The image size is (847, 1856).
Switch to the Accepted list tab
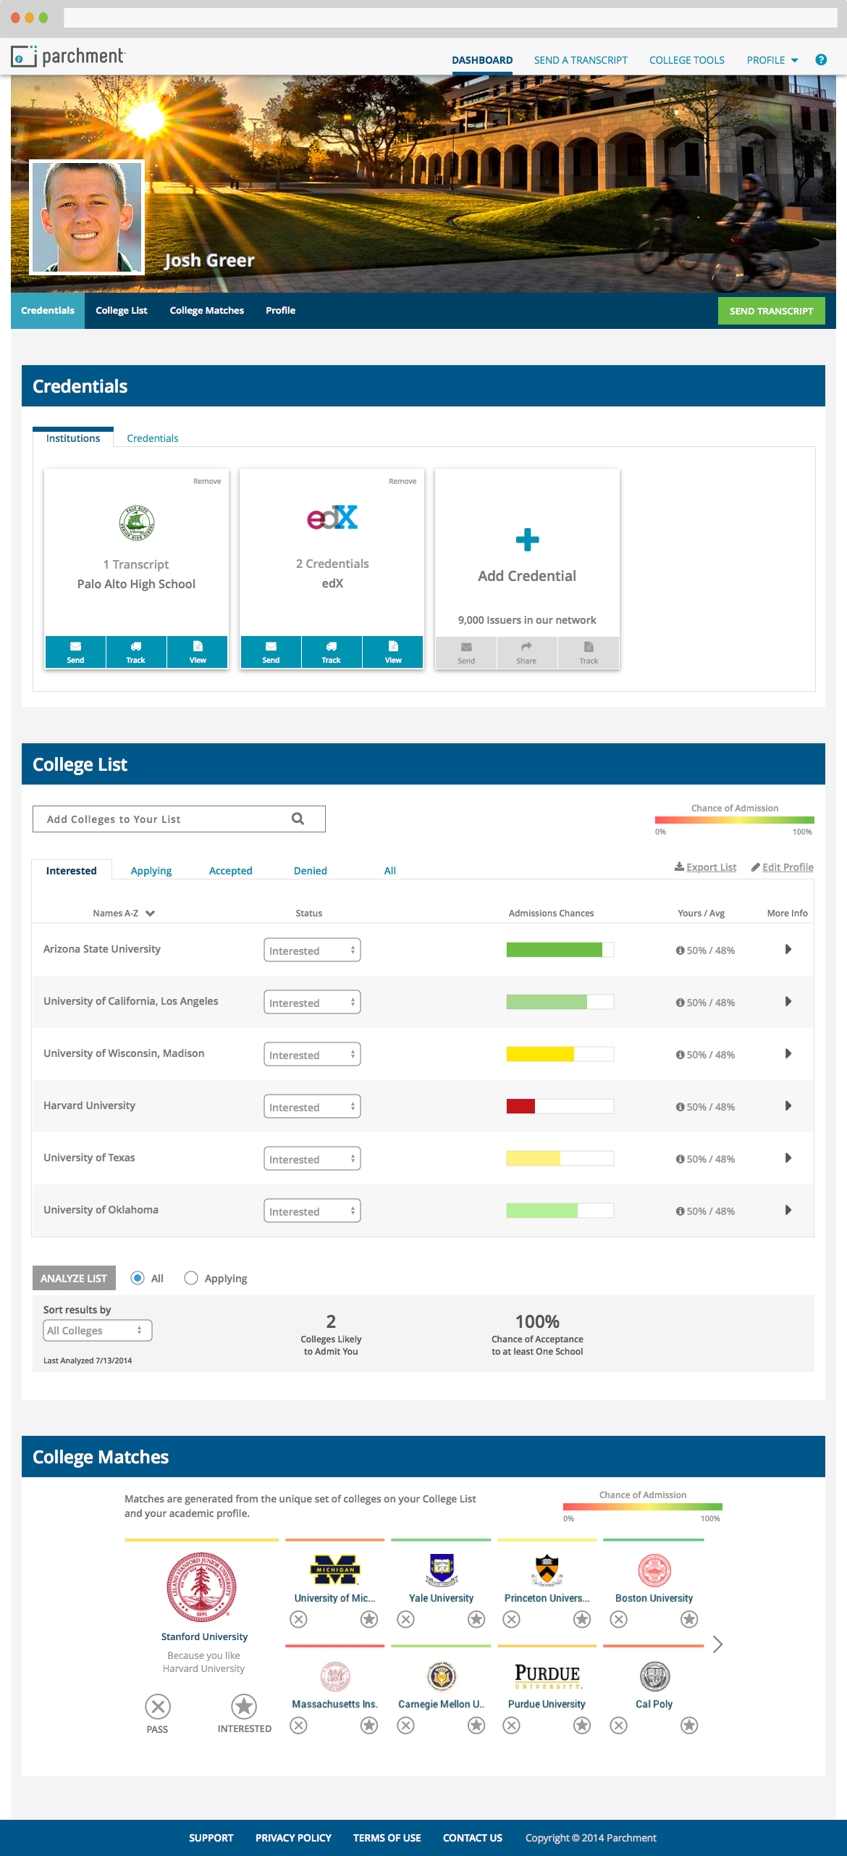231,871
